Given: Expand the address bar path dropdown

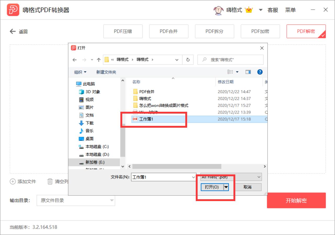Looking at the screenshot, I should coord(177,60).
